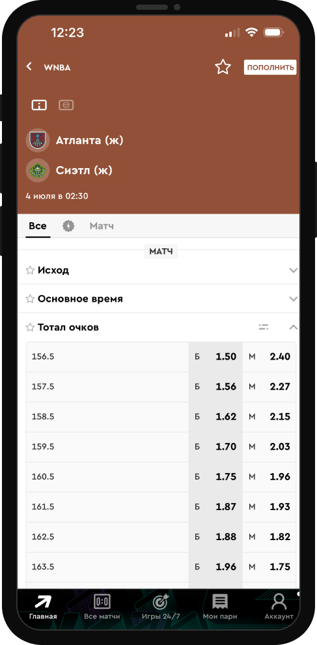This screenshot has height=645, width=317.
Task: Open the broadcast icon next to the scoreboard
Action: pyautogui.click(x=66, y=105)
